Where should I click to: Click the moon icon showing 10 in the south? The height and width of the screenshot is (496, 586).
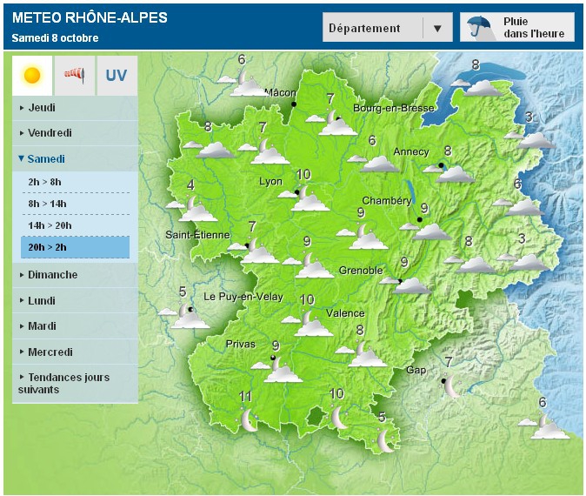[x=338, y=418]
